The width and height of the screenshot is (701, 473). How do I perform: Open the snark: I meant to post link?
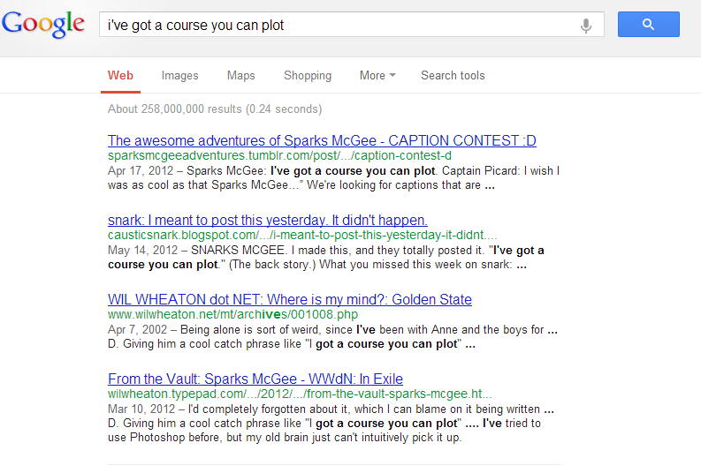(x=267, y=220)
